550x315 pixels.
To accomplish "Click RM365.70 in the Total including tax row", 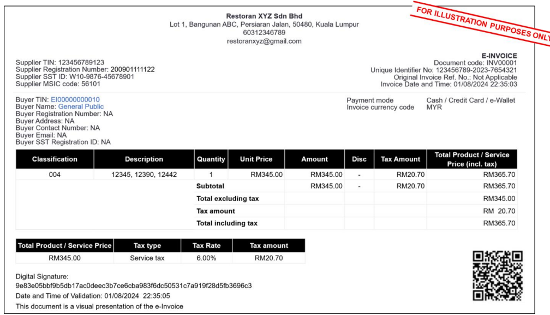I will (x=499, y=223).
